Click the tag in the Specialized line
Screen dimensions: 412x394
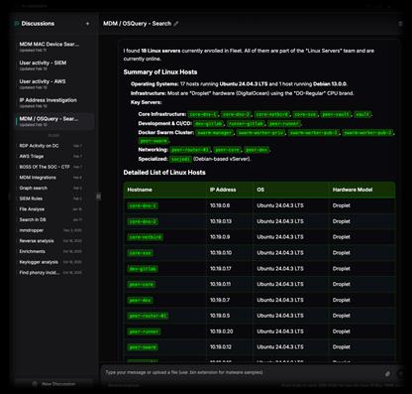pyautogui.click(x=180, y=159)
